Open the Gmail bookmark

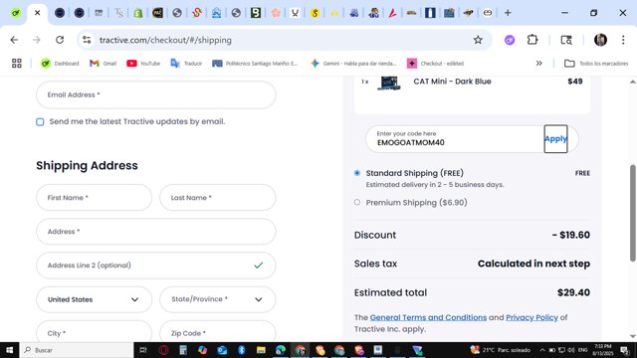pyautogui.click(x=103, y=64)
